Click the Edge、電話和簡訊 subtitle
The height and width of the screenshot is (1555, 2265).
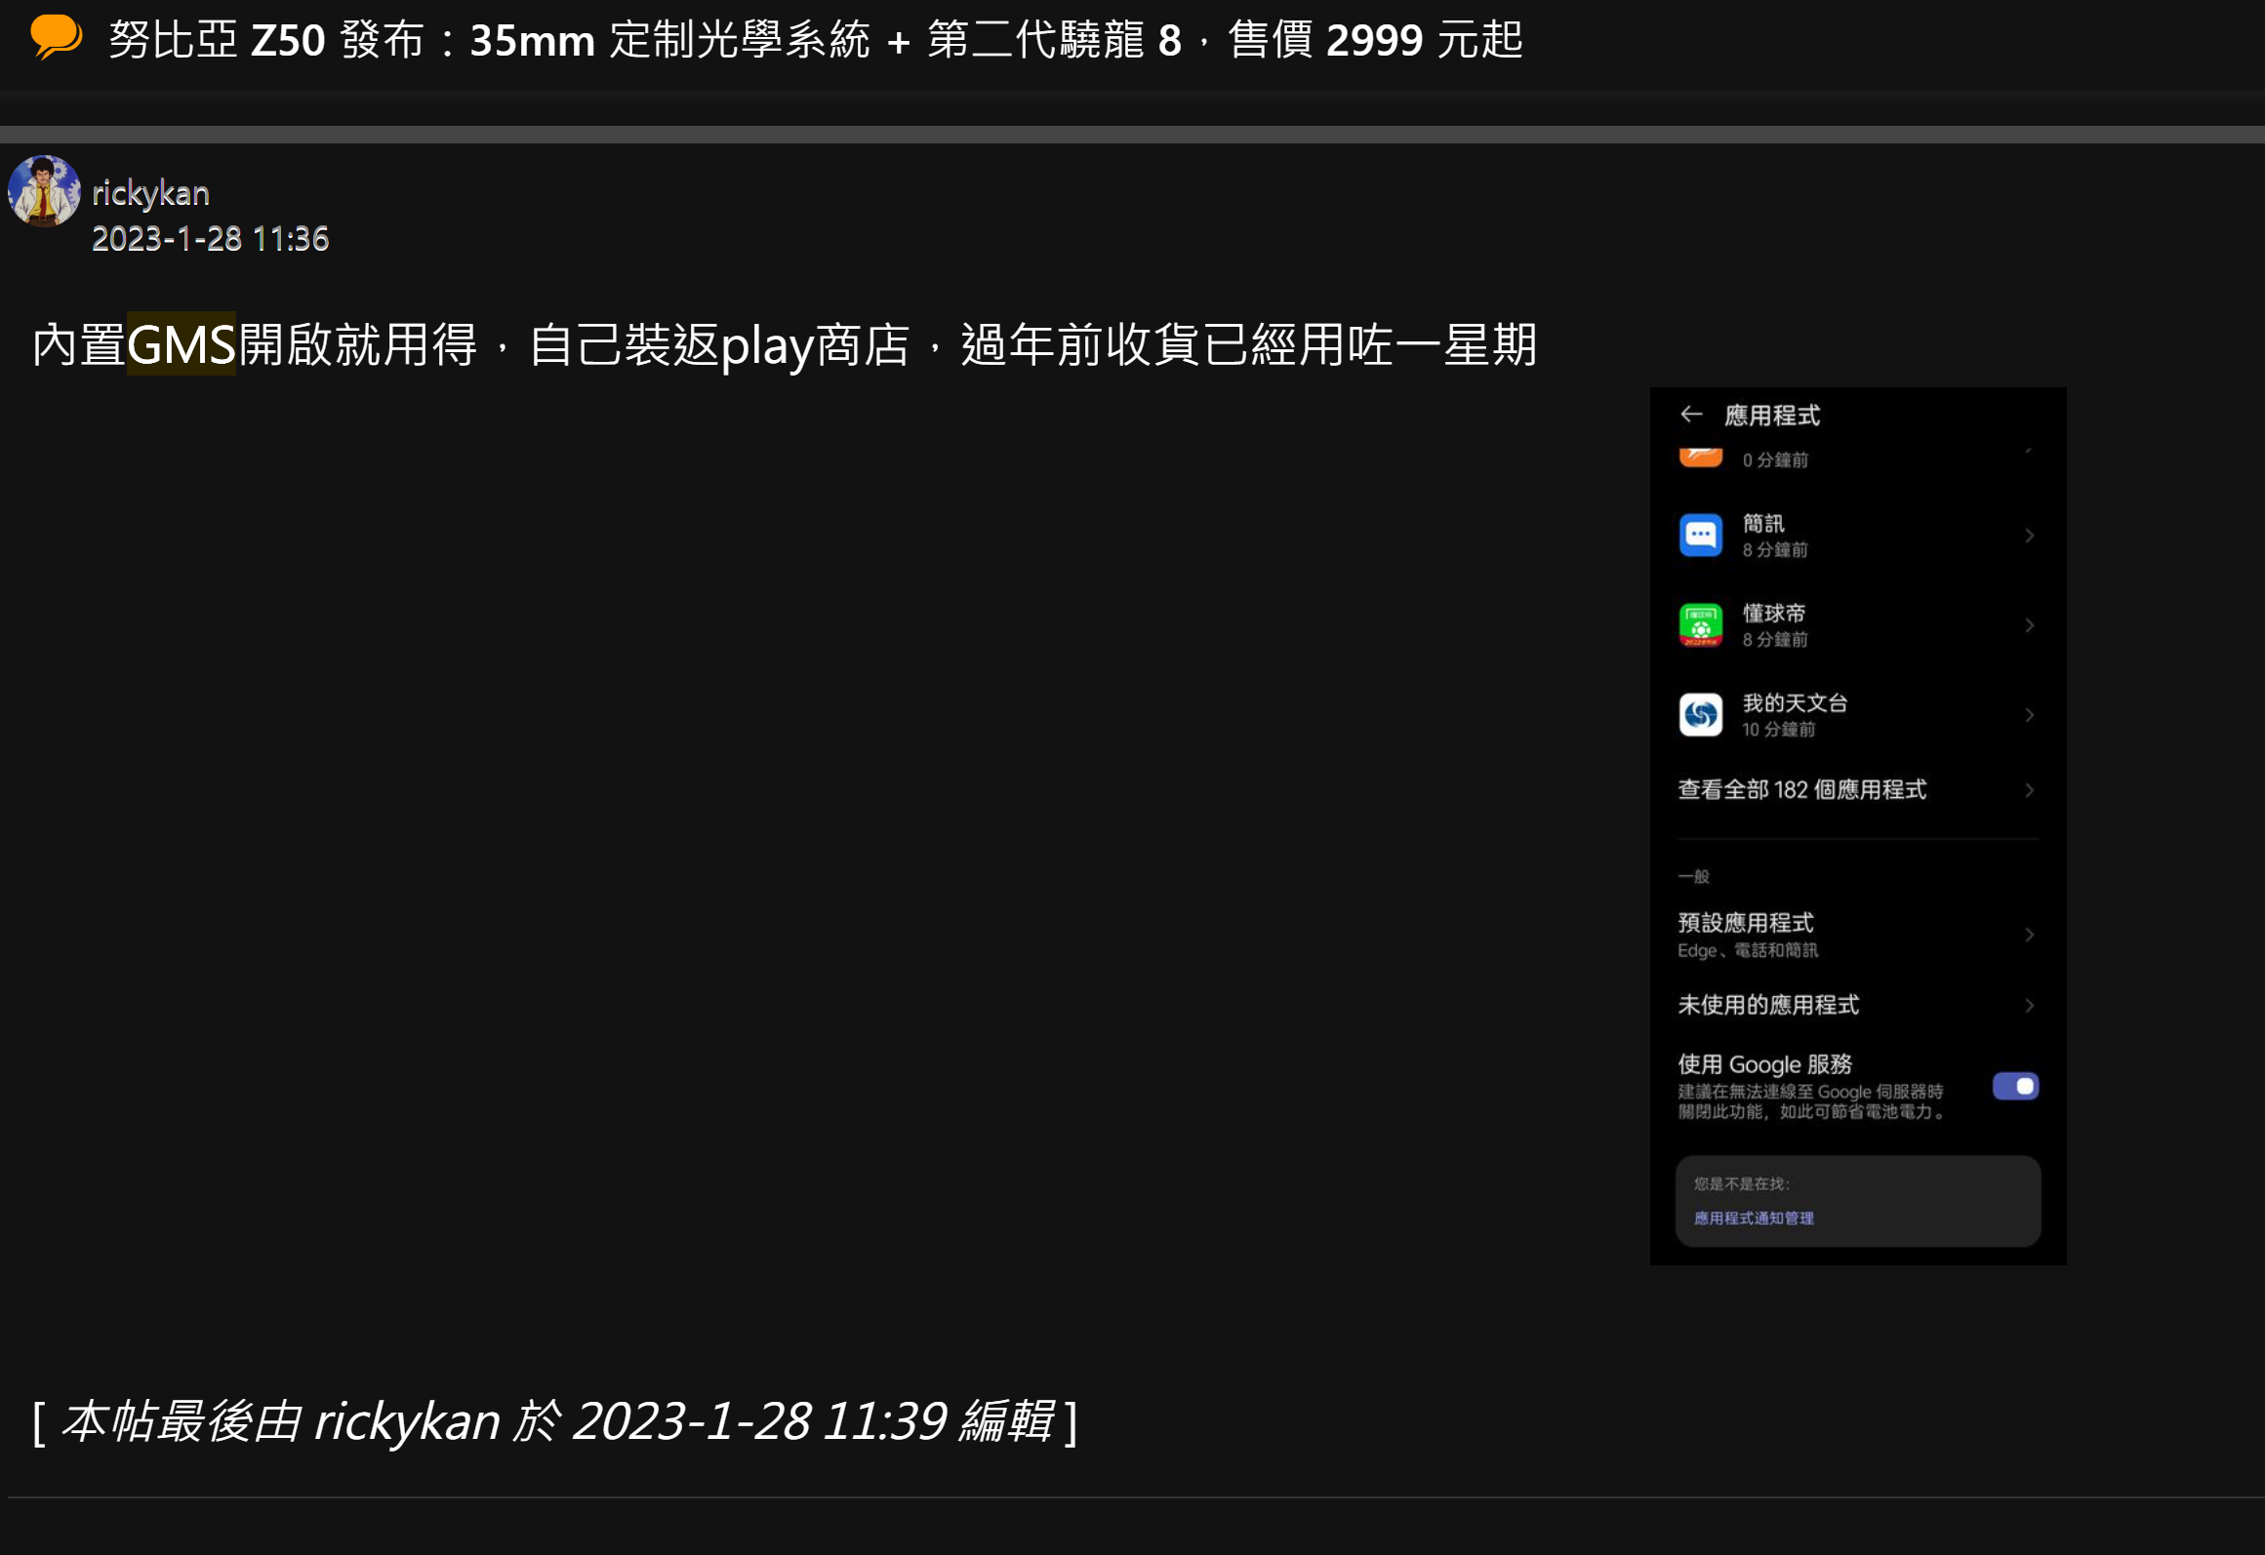click(1747, 950)
